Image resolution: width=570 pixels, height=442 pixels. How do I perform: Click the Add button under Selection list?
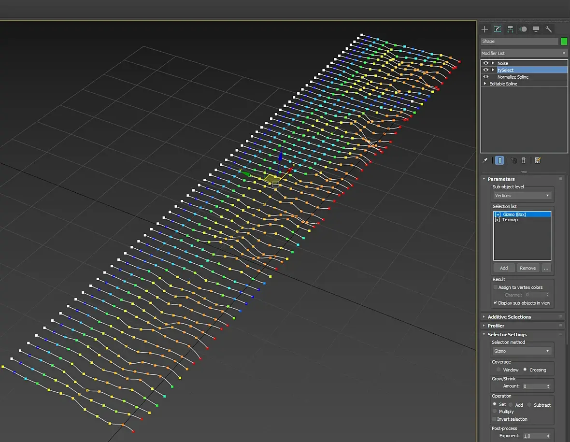coord(504,268)
